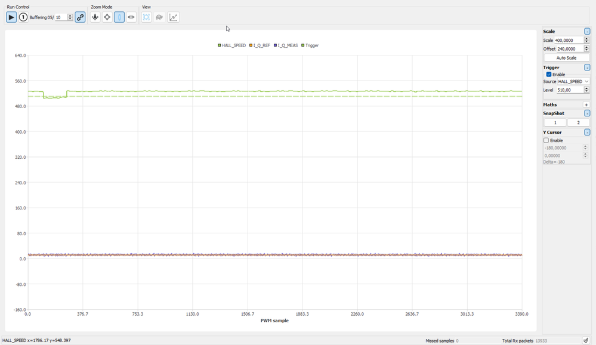Collapse the Scale section
This screenshot has height=345, width=596.
[587, 31]
